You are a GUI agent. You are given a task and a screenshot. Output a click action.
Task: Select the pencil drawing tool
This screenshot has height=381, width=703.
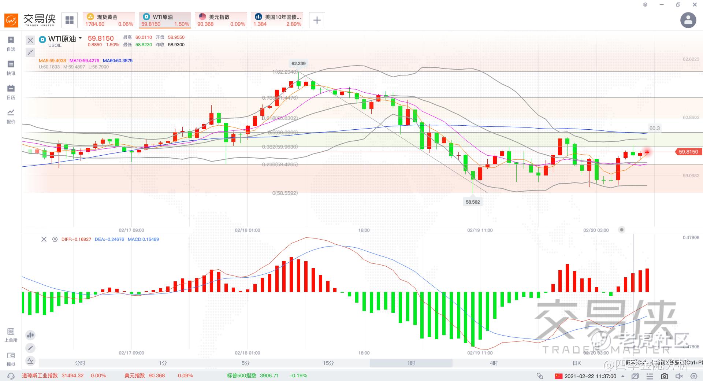[x=30, y=348]
